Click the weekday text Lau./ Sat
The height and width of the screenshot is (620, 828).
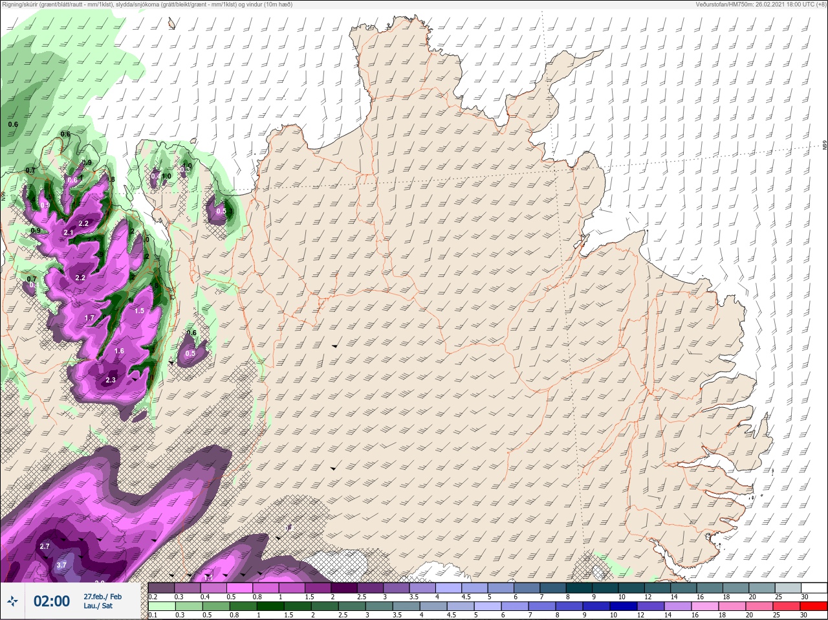point(98,606)
